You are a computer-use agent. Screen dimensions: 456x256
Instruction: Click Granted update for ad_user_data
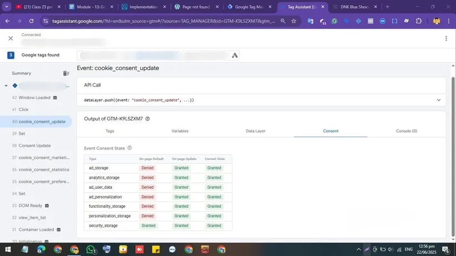coord(181,187)
